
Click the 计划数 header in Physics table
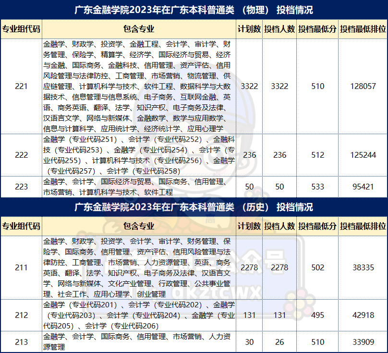[x=249, y=29]
